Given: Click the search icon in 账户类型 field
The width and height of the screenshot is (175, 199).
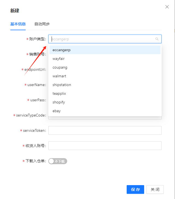Looking at the screenshot, I should point(157,39).
